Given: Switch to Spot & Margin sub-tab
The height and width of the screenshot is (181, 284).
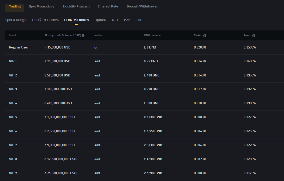Looking at the screenshot, I should click(x=16, y=20).
